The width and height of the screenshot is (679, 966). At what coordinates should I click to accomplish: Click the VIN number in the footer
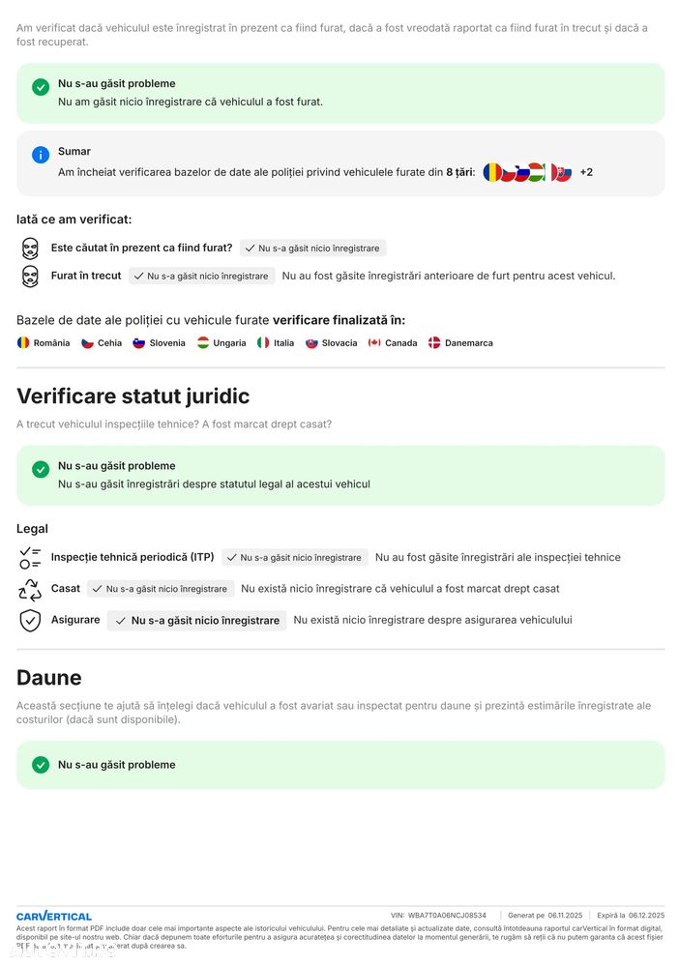[x=447, y=915]
